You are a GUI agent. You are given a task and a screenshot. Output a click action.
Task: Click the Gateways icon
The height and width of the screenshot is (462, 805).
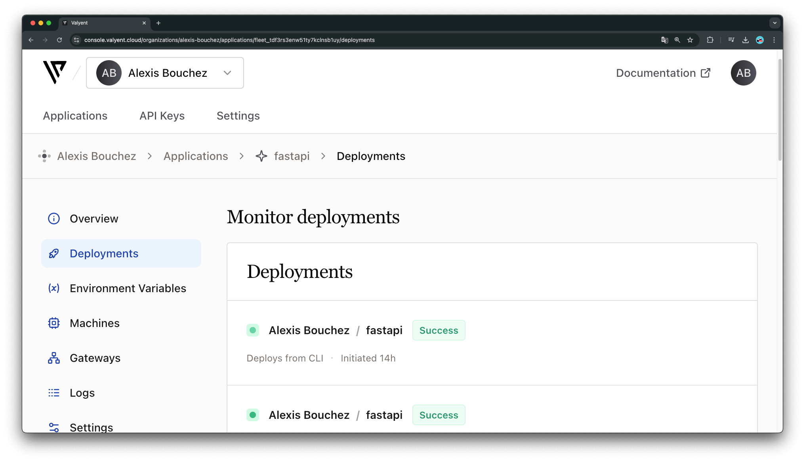pyautogui.click(x=54, y=358)
